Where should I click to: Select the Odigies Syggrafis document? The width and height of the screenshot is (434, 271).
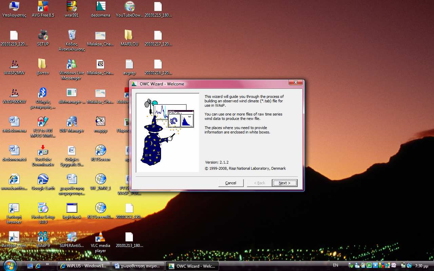pyautogui.click(x=72, y=156)
